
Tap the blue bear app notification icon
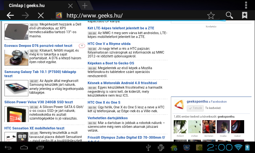[186, 148]
